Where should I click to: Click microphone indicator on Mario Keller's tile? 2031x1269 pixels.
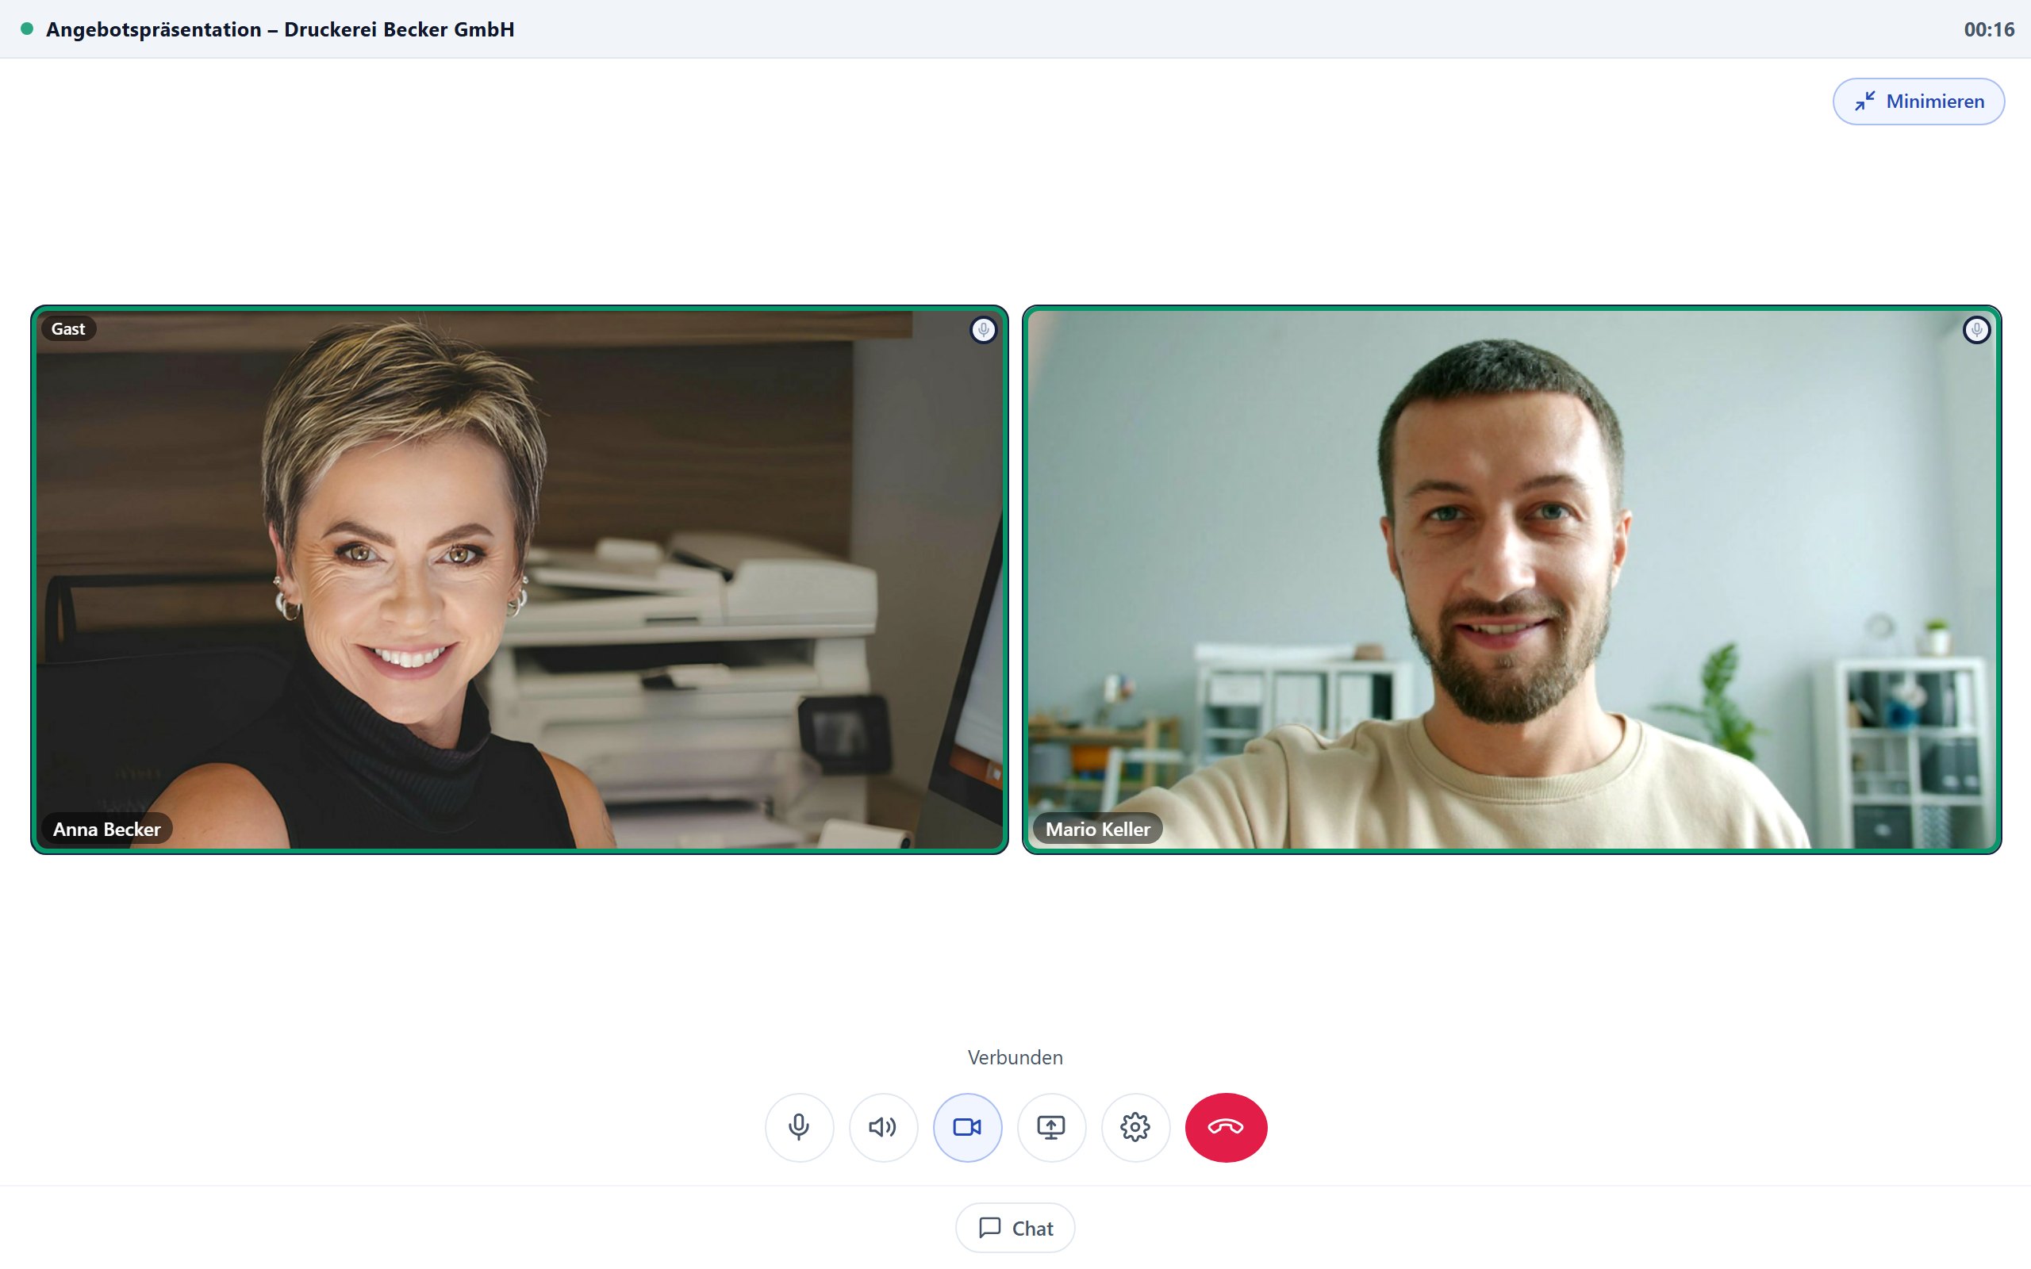point(1975,330)
